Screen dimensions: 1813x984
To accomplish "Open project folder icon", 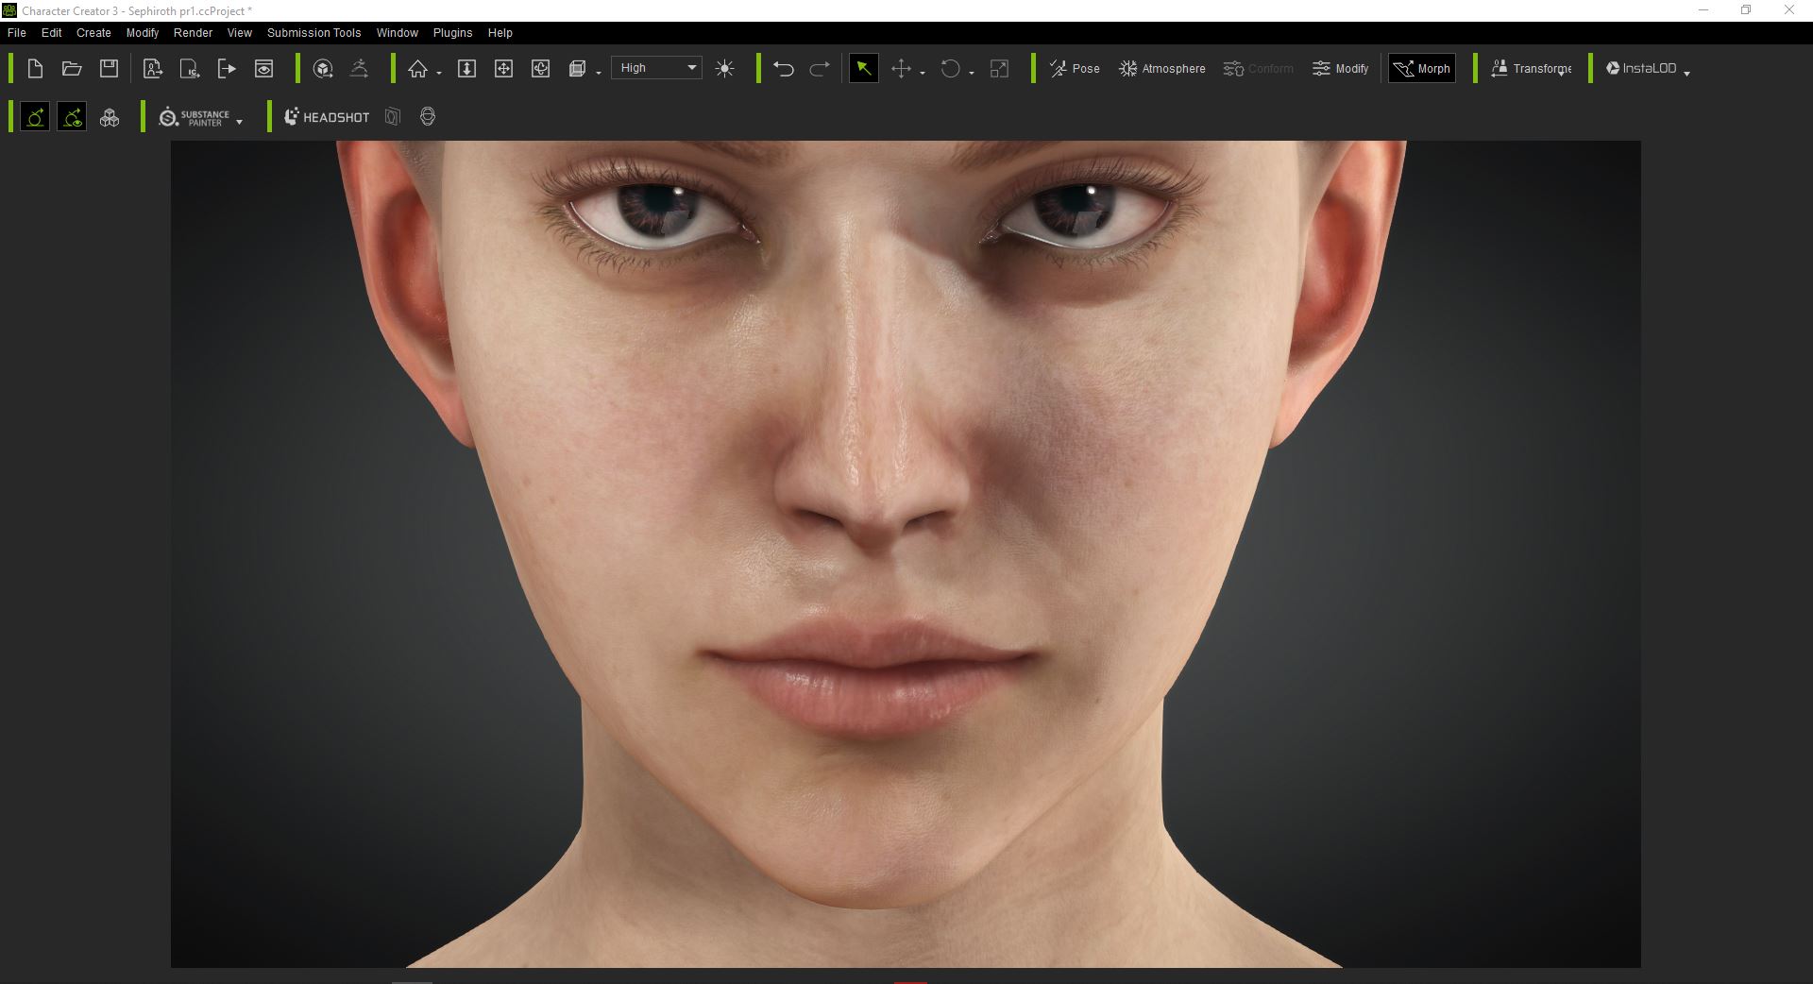I will tap(72, 68).
